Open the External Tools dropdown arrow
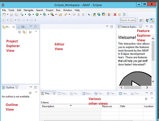The height and width of the screenshot is (121, 159). tap(56, 15)
